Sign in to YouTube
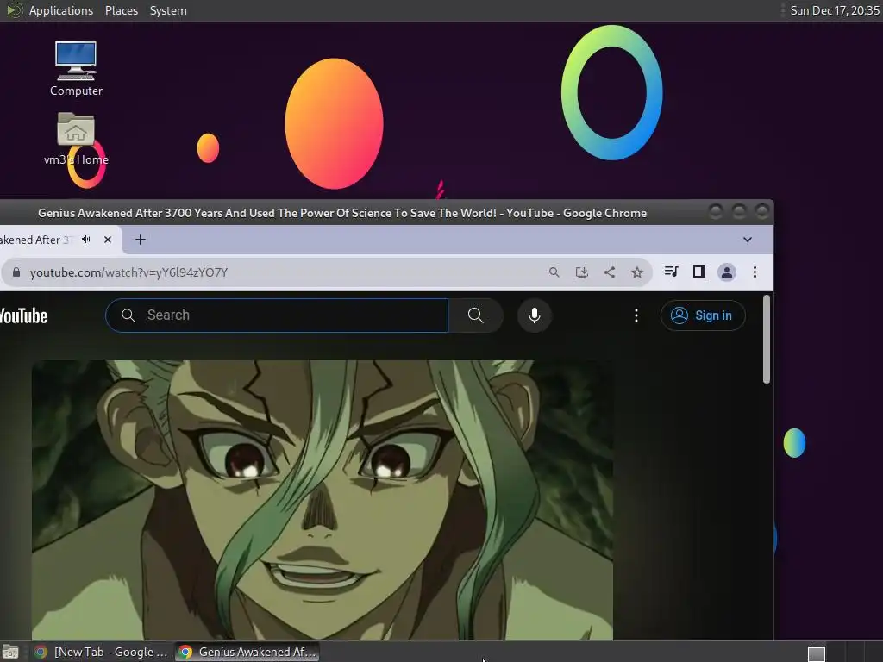Viewport: 883px width, 662px height. coord(703,315)
